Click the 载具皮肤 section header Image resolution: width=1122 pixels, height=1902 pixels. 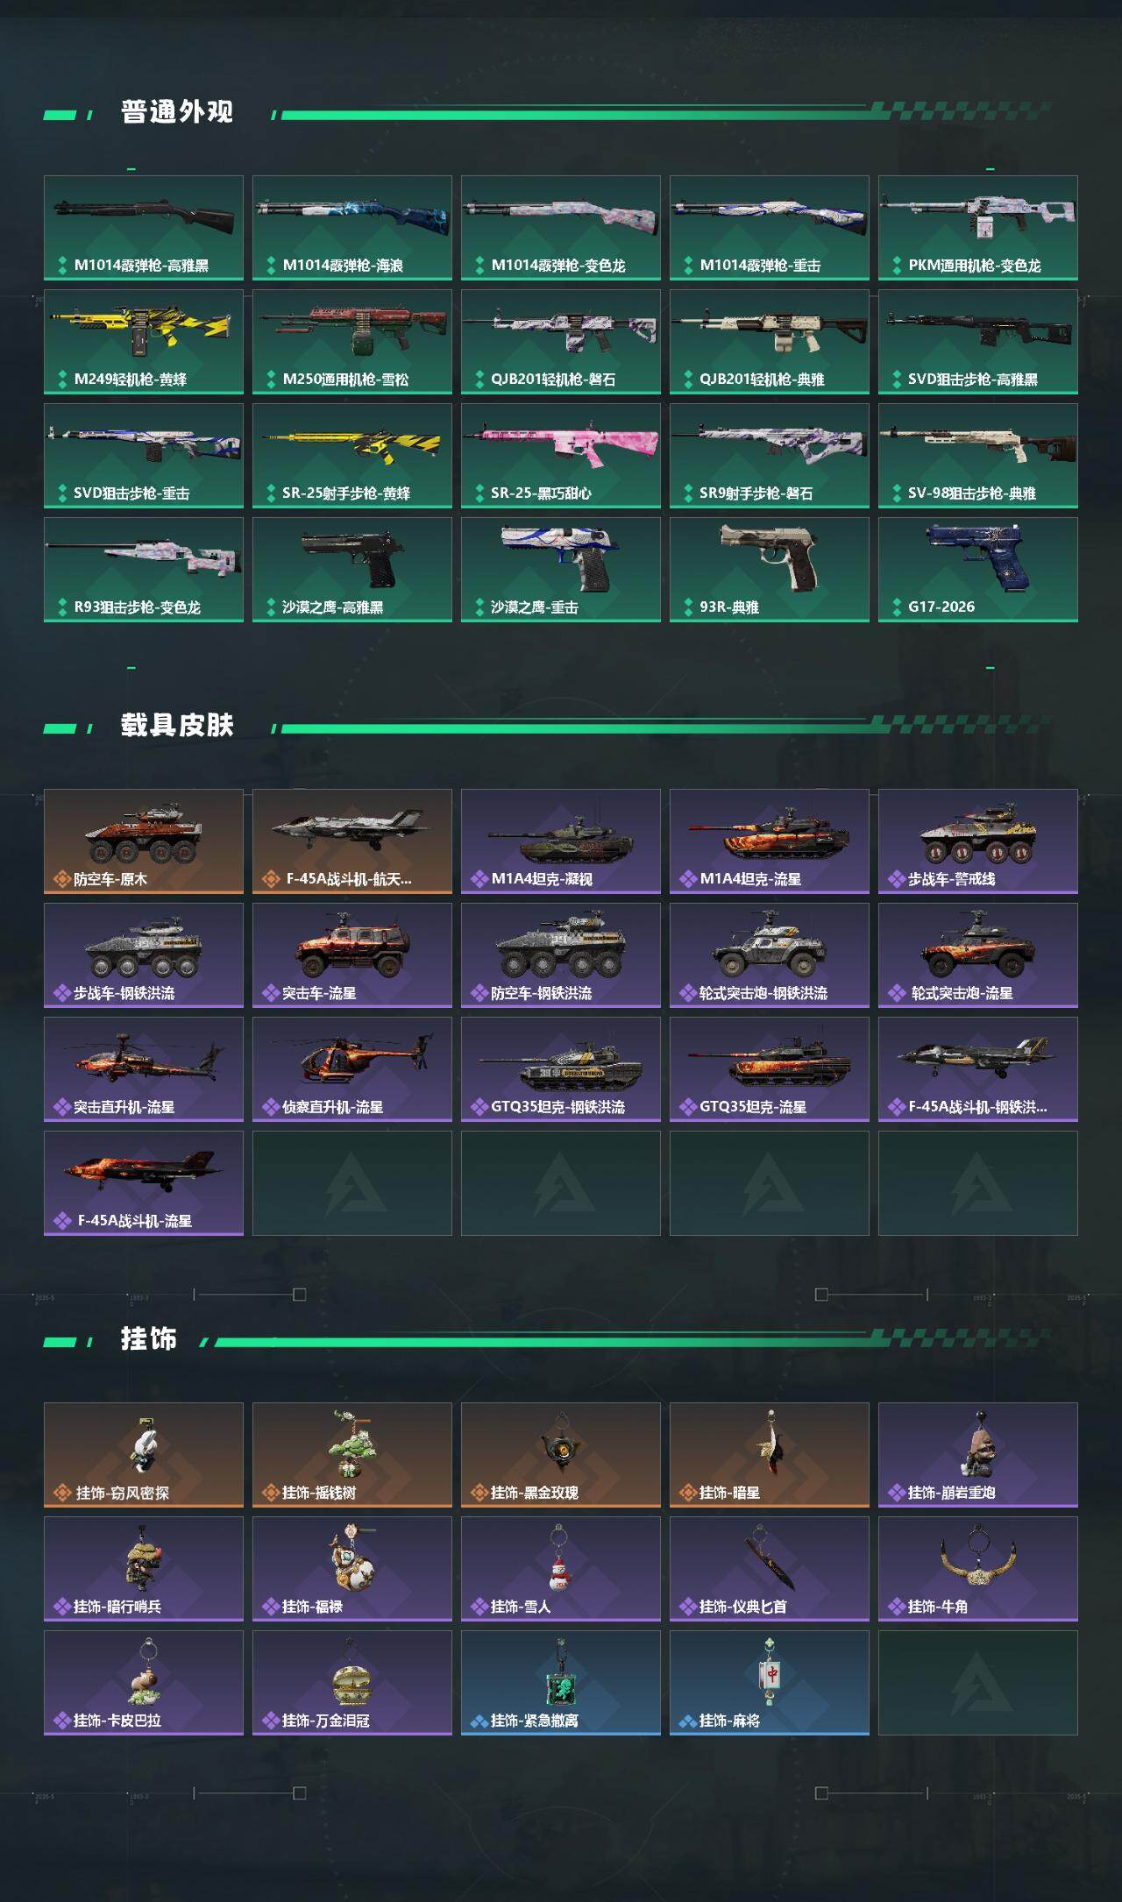pyautogui.click(x=177, y=726)
